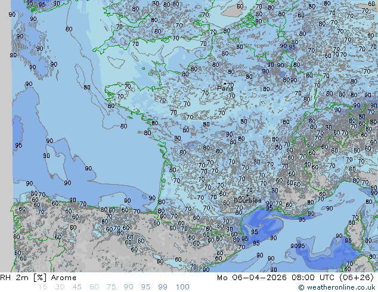Click the Paris city label
378x292 pixels.
click(x=225, y=89)
